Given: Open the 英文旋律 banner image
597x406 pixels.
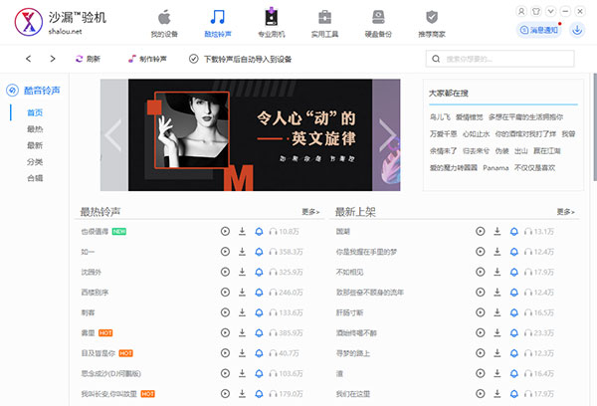Looking at the screenshot, I should (x=250, y=134).
